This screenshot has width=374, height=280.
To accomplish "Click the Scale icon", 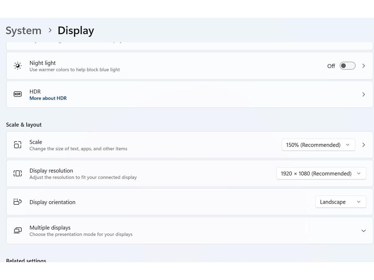I will [18, 145].
